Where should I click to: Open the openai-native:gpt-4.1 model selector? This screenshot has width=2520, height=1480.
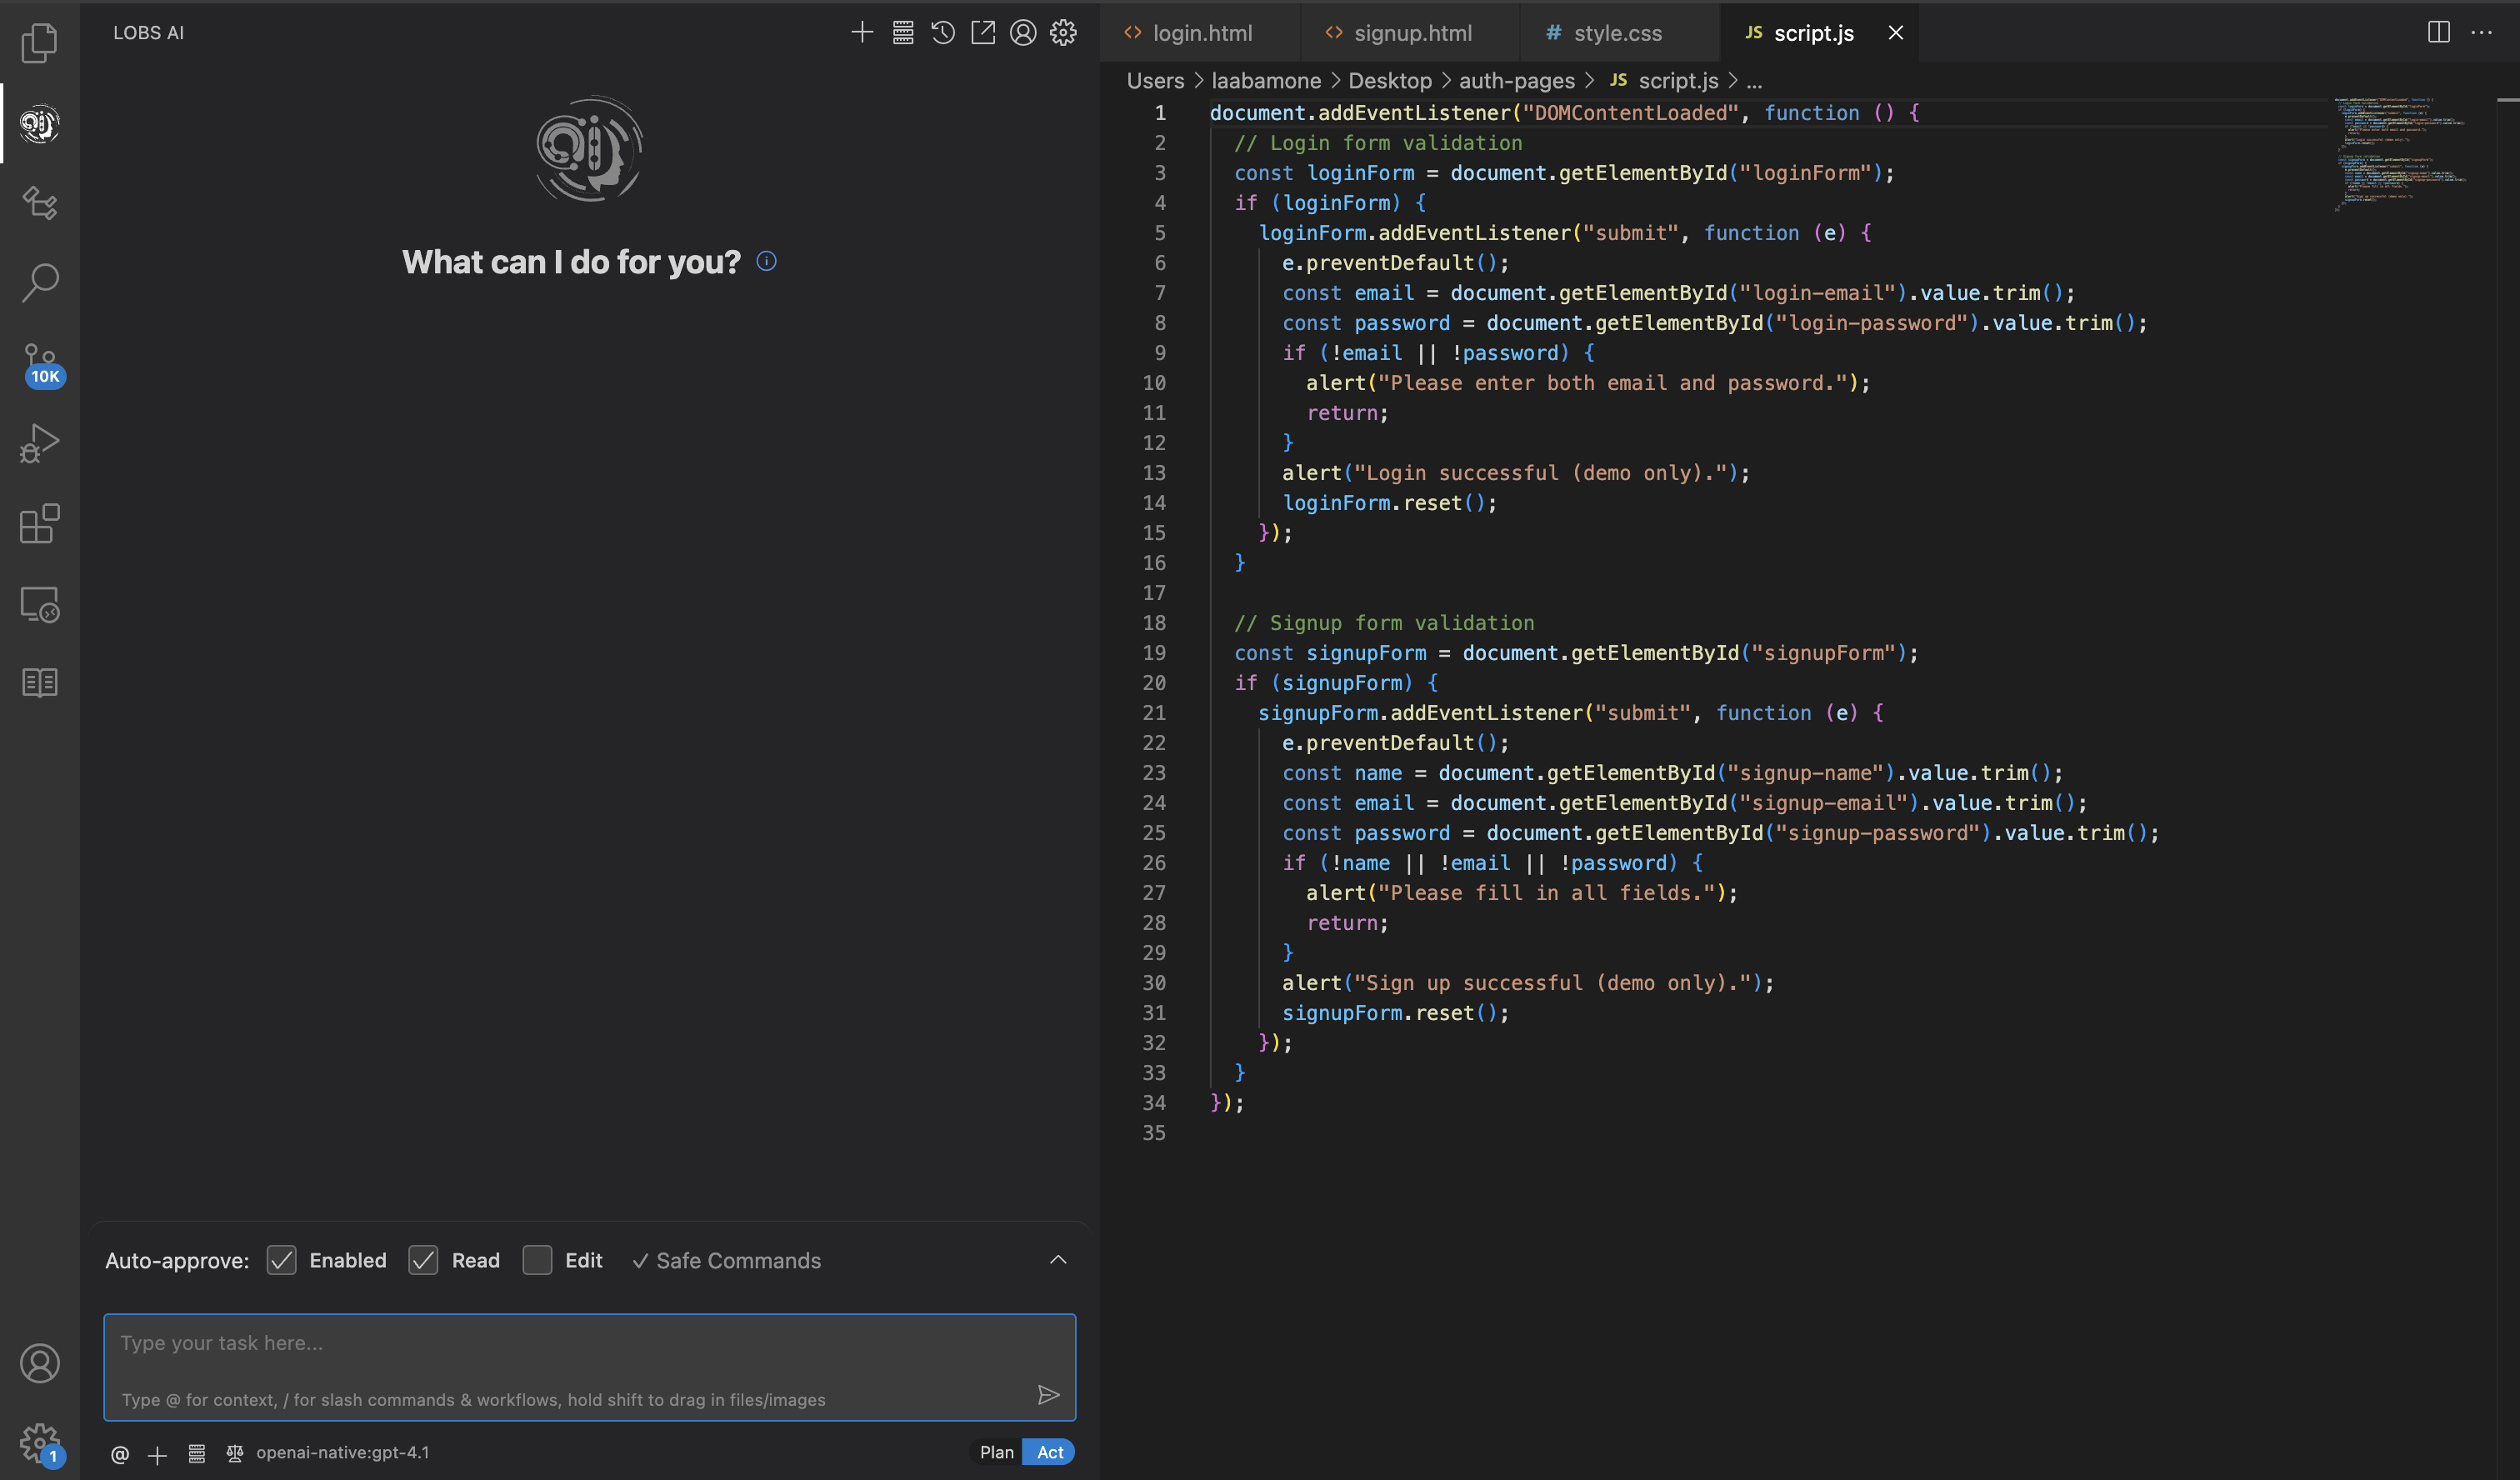[x=342, y=1452]
